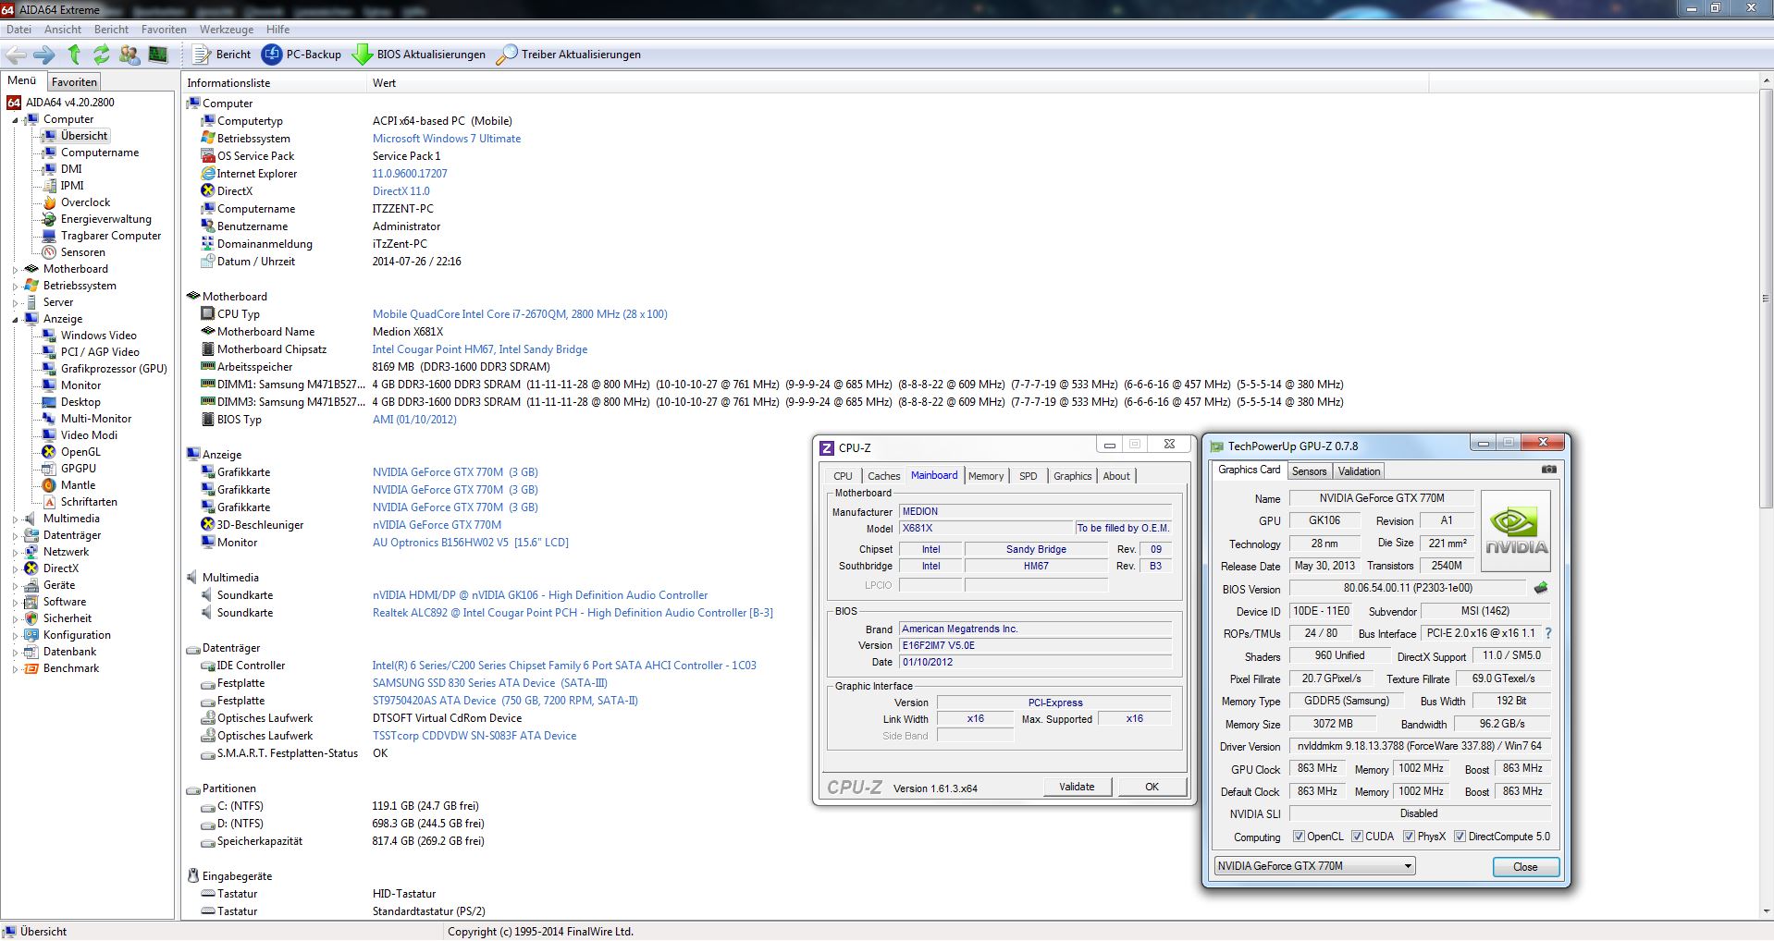Screen dimensions: 1774x941
Task: Click the GPU-Z camera screenshot icon
Action: (1549, 470)
